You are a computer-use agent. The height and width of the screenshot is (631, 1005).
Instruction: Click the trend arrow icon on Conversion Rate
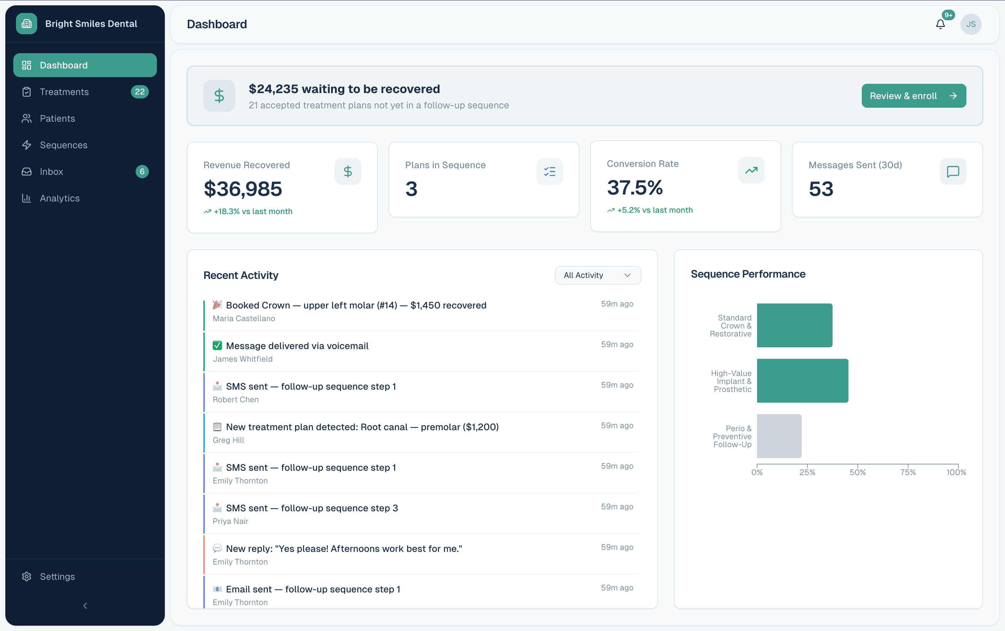(751, 170)
